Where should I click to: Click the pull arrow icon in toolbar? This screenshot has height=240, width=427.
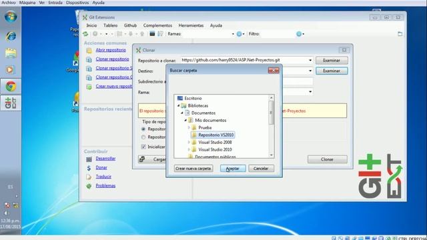pos(131,34)
